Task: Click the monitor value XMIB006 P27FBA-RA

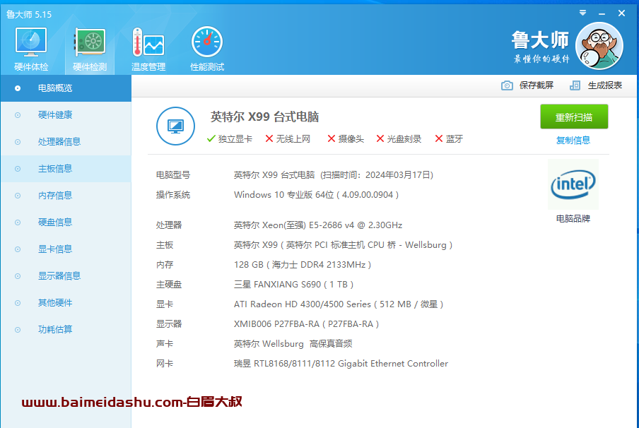Action: [307, 324]
